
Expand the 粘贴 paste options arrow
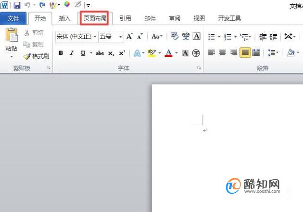click(12, 56)
